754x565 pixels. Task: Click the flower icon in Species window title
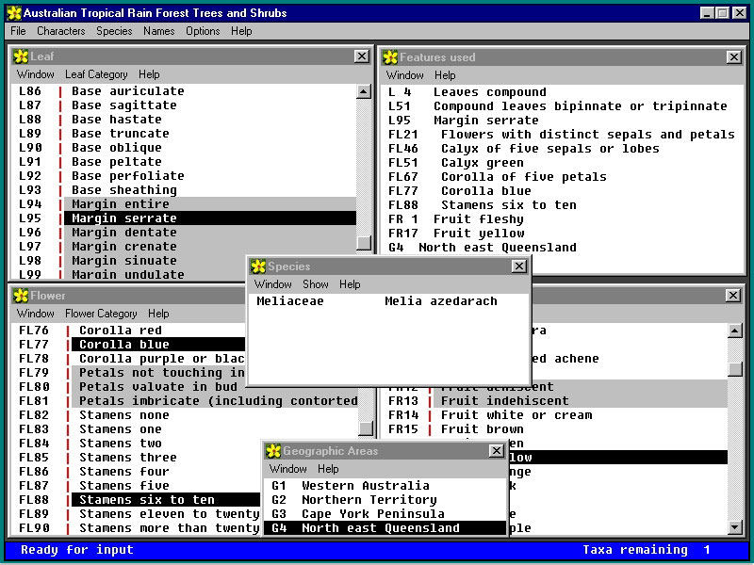[258, 266]
